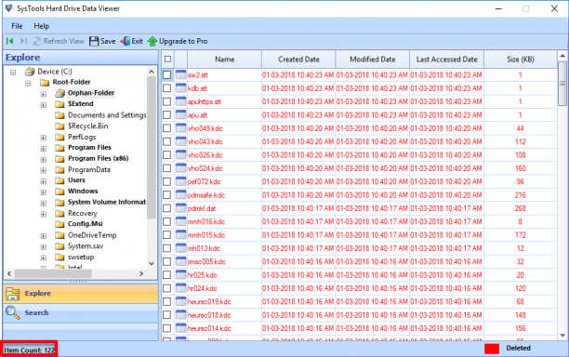Expand the swsetup folder node

tap(43, 258)
